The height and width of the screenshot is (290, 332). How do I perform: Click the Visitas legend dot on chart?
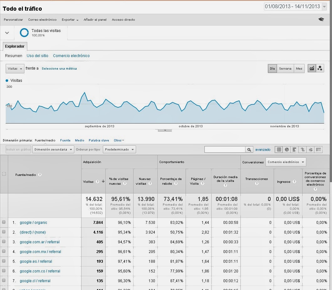(7, 81)
